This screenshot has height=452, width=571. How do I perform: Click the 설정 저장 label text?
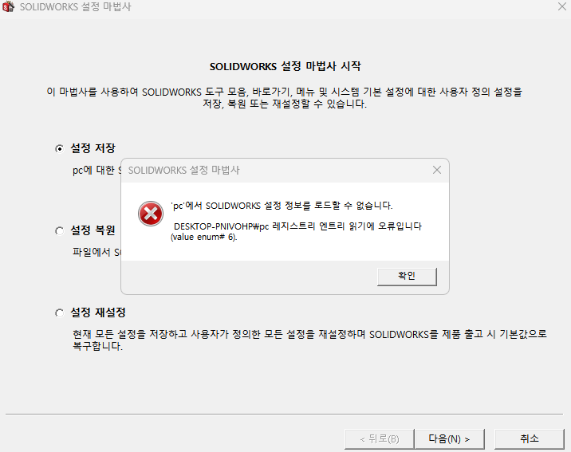(x=93, y=149)
